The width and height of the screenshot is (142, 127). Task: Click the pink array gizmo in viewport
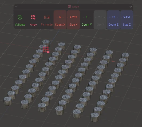click(46, 50)
